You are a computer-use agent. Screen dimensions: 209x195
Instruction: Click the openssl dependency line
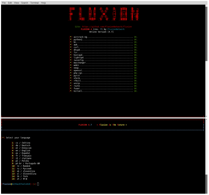point(103,71)
